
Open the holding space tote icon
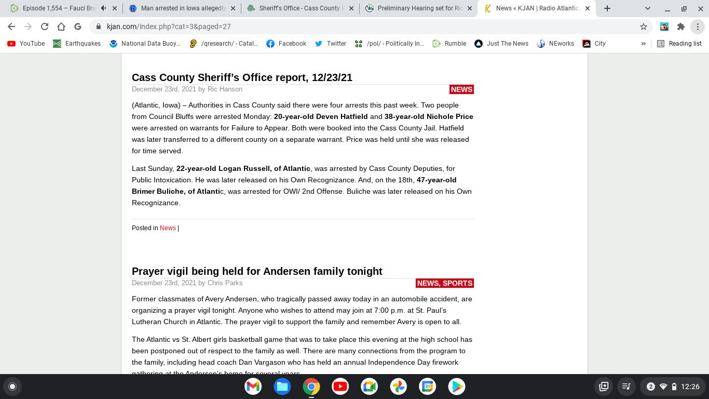coord(604,387)
